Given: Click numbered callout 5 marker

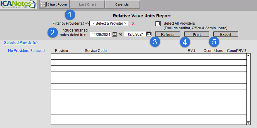Looking at the screenshot, I should [214, 42].
